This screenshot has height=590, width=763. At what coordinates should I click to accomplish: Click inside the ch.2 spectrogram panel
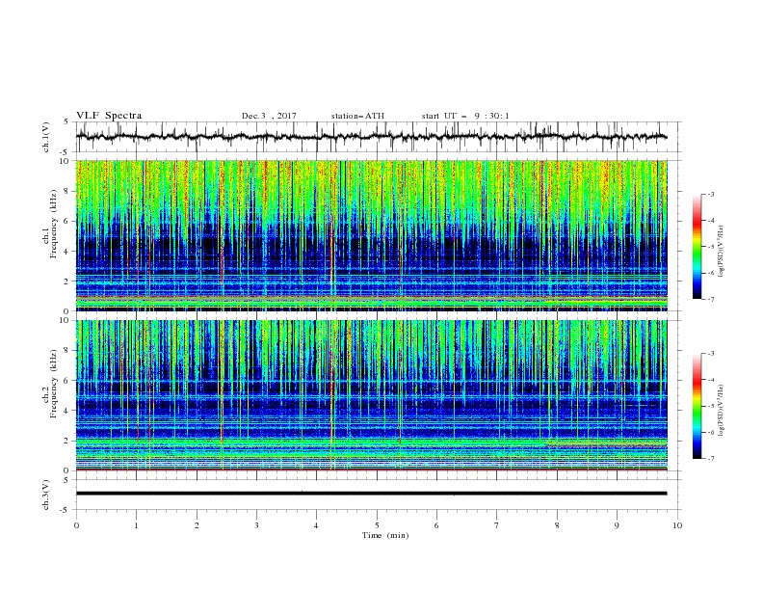[x=371, y=395]
